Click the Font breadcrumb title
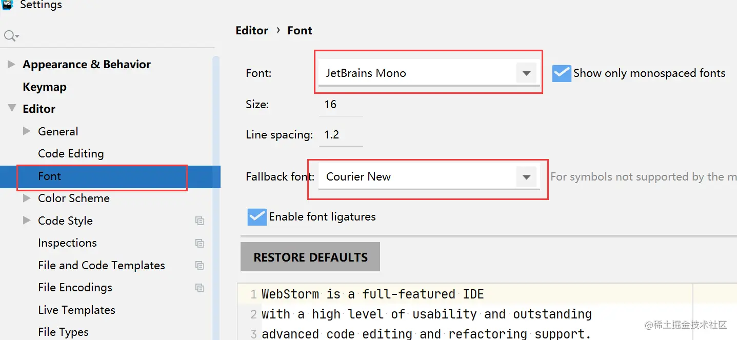Screen dimensions: 737x340 pyautogui.click(x=300, y=31)
